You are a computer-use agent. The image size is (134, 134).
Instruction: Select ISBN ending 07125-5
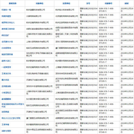(x=106, y=48)
